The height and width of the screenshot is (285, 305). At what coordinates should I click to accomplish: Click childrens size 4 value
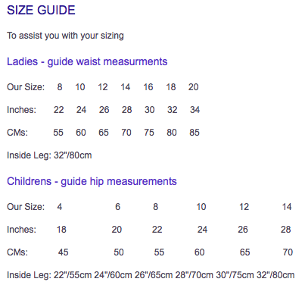[x=60, y=207]
